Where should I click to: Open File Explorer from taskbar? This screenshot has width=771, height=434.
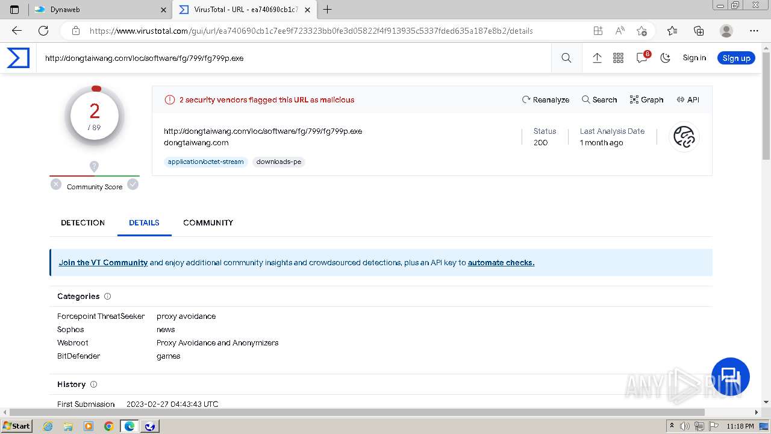68,426
